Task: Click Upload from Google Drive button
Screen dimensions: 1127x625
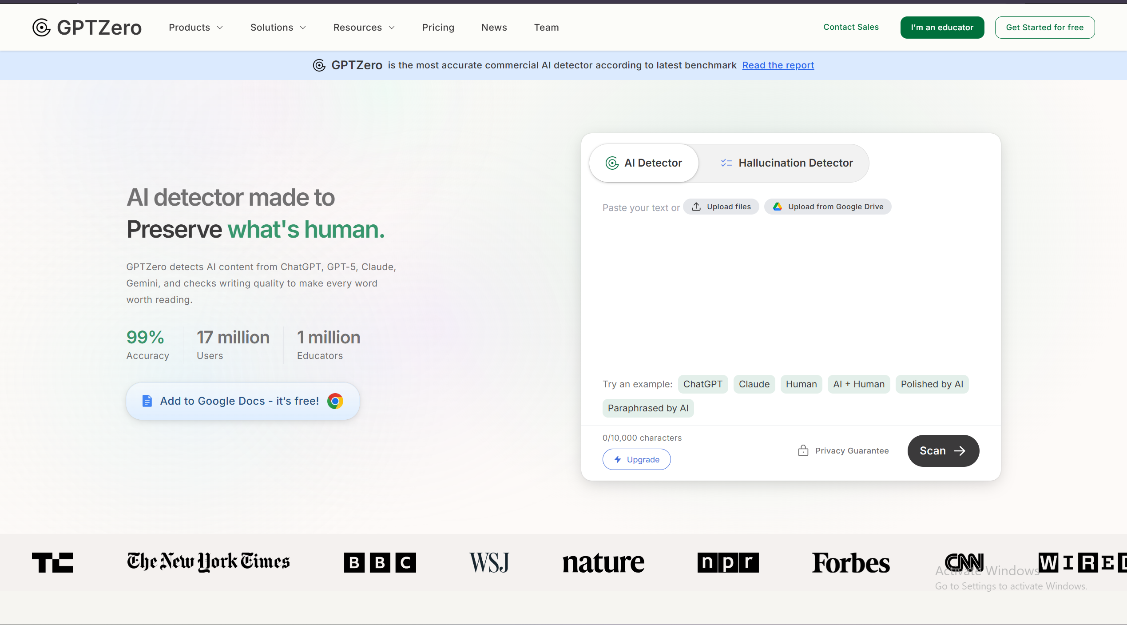Action: point(828,207)
